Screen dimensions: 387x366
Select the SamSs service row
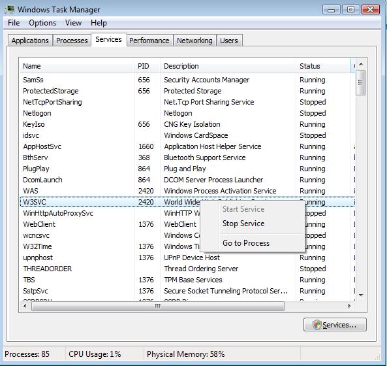pyautogui.click(x=187, y=80)
